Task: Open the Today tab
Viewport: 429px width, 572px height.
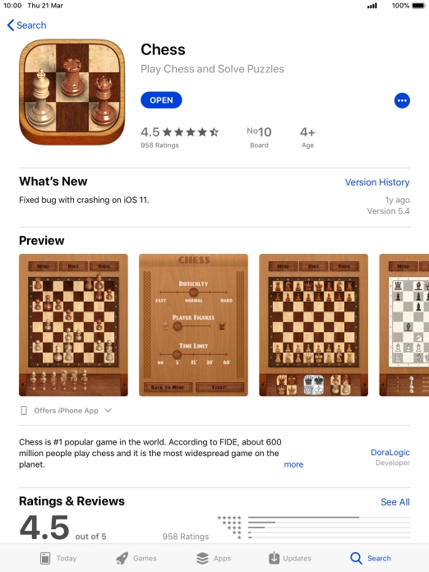Action: (x=58, y=558)
